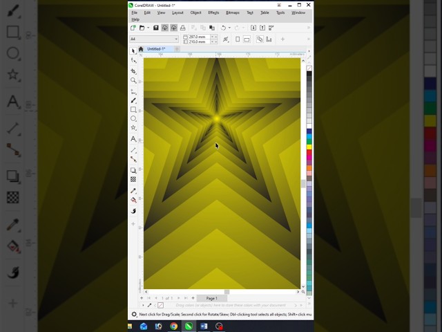
Task: Add new document tab with plus
Action: pyautogui.click(x=177, y=49)
